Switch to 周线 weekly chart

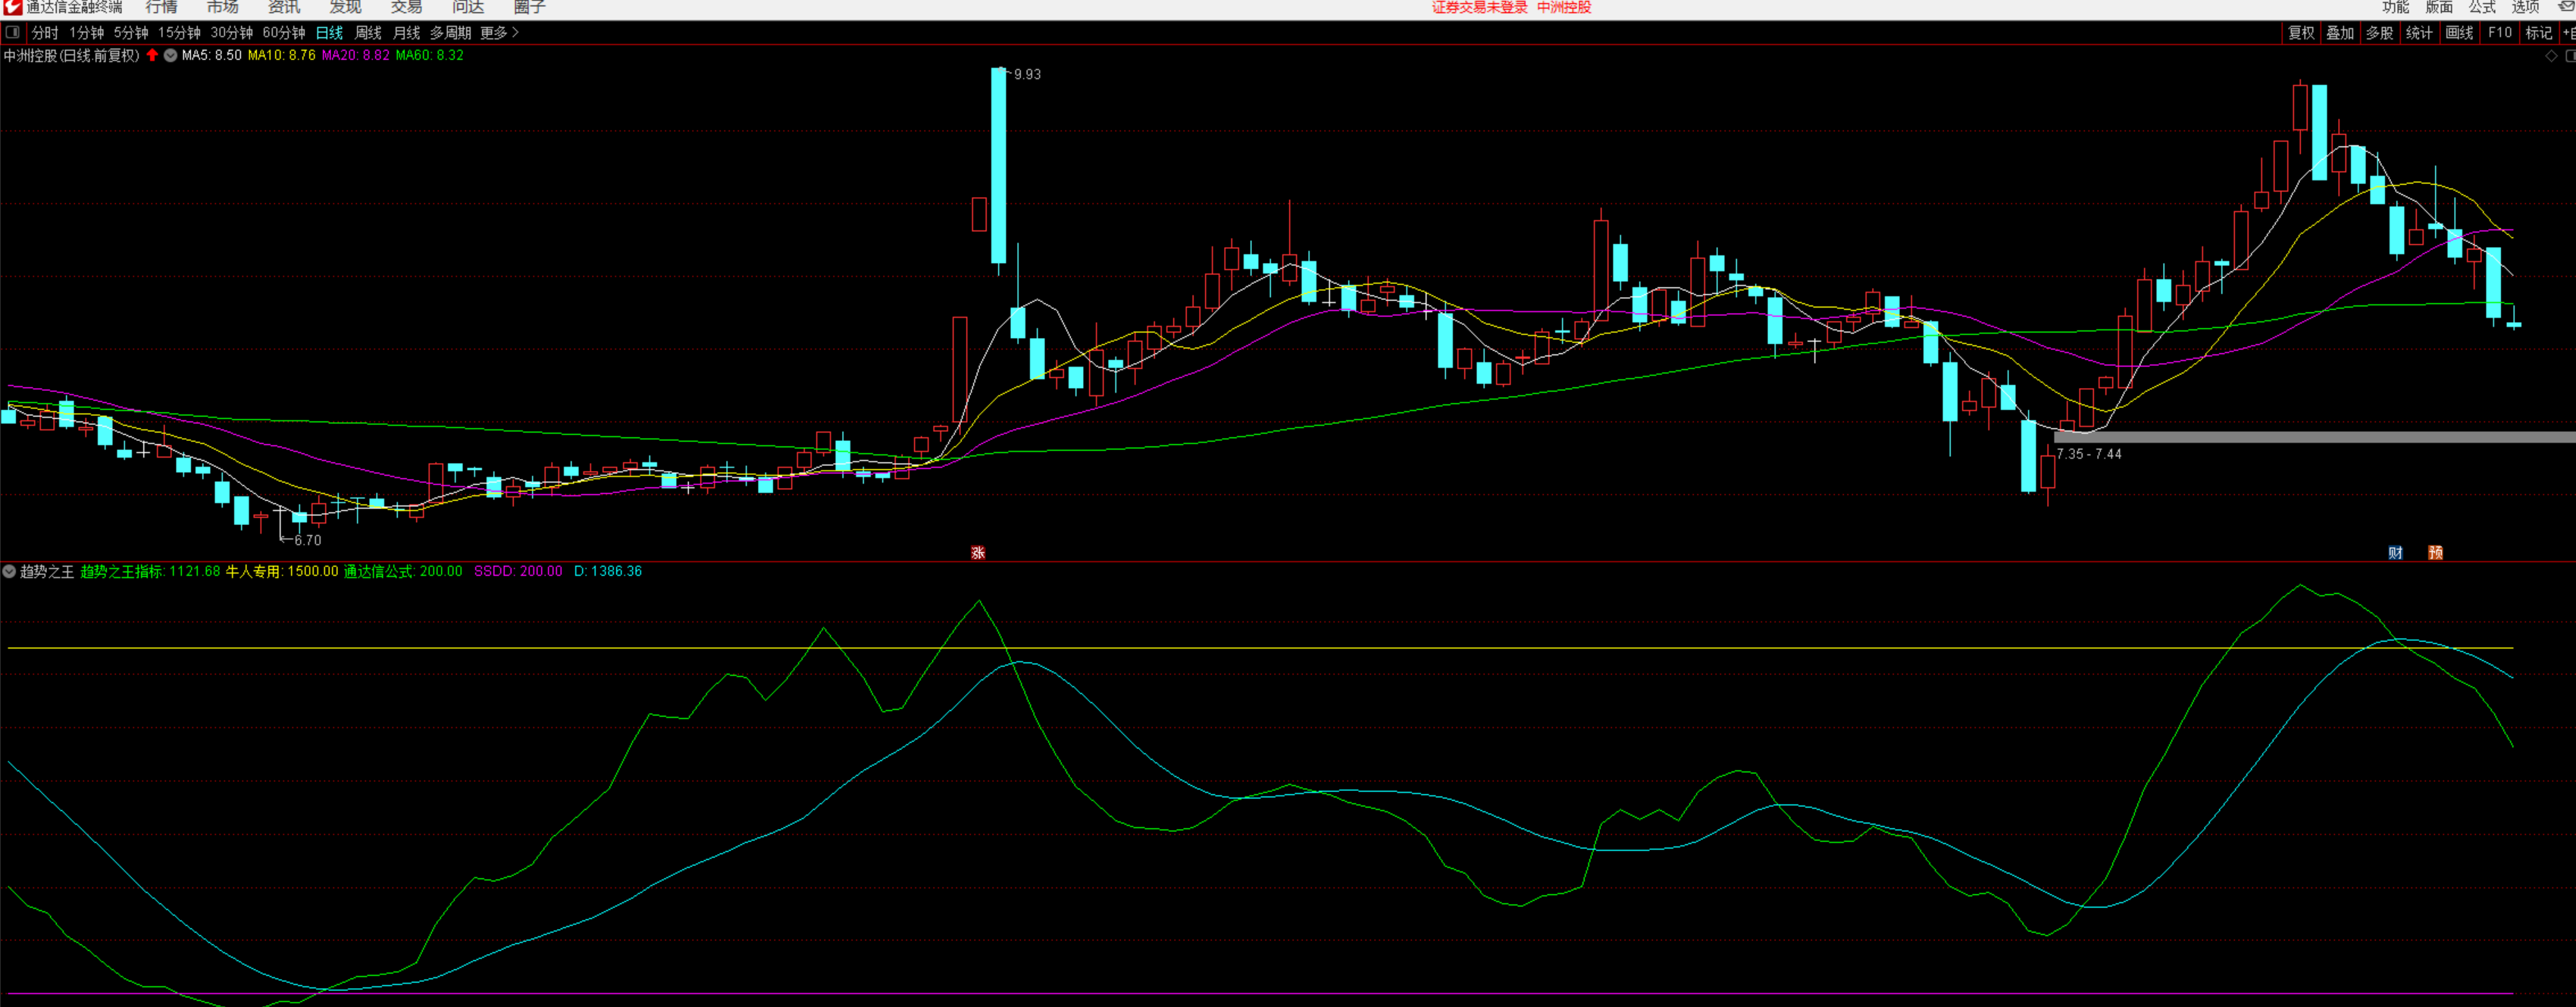(368, 33)
